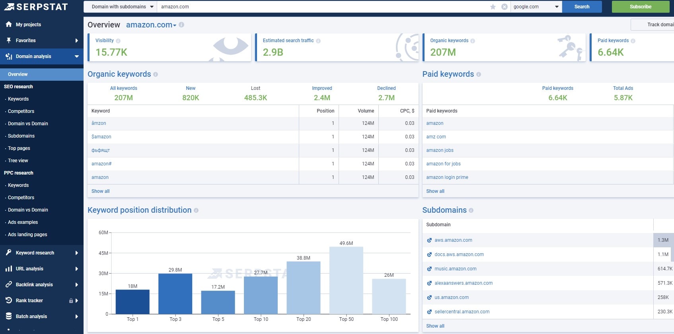The height and width of the screenshot is (334, 674).
Task: Open amazon.com domain dropdown in title
Action: [151, 25]
